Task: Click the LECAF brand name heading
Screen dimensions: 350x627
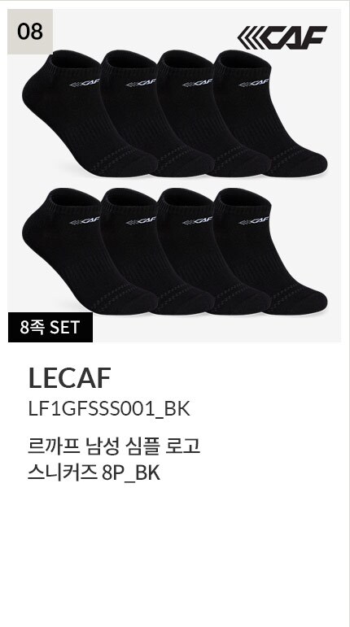Action: (70, 378)
